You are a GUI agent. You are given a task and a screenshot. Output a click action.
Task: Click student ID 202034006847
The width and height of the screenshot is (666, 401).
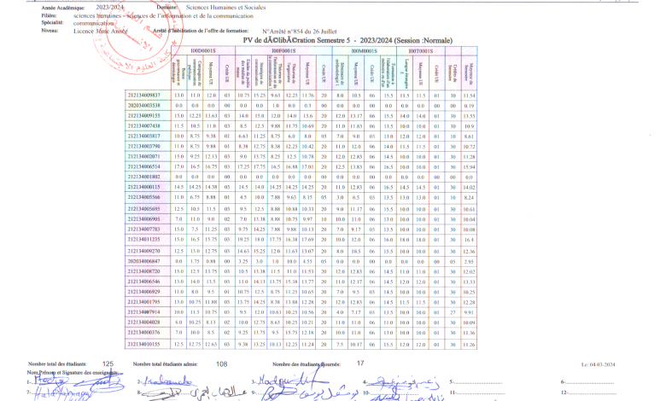coord(143,261)
